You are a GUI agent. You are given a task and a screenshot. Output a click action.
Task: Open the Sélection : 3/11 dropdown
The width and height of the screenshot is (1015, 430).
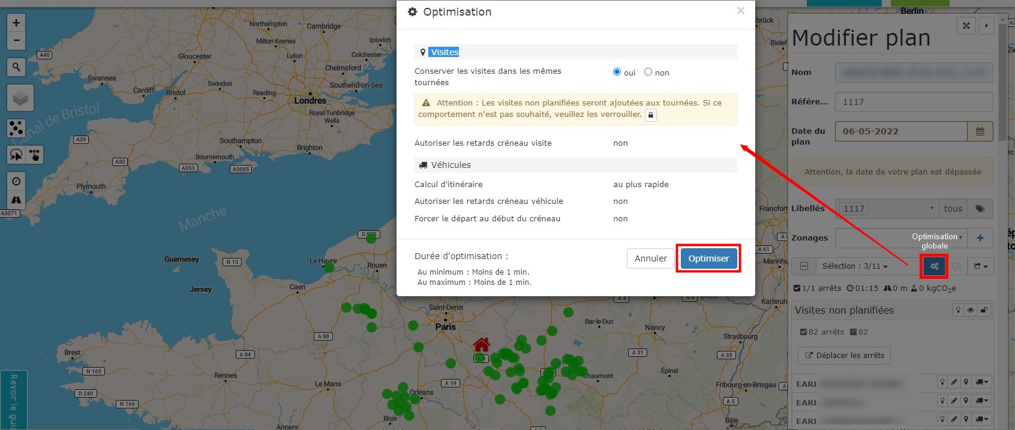tap(854, 266)
